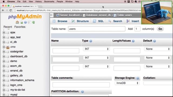Image resolution: width=173 pixels, height=97 pixels.
Task: Click the Database: errand_db breadcrumb link
Action: pyautogui.click(x=98, y=15)
